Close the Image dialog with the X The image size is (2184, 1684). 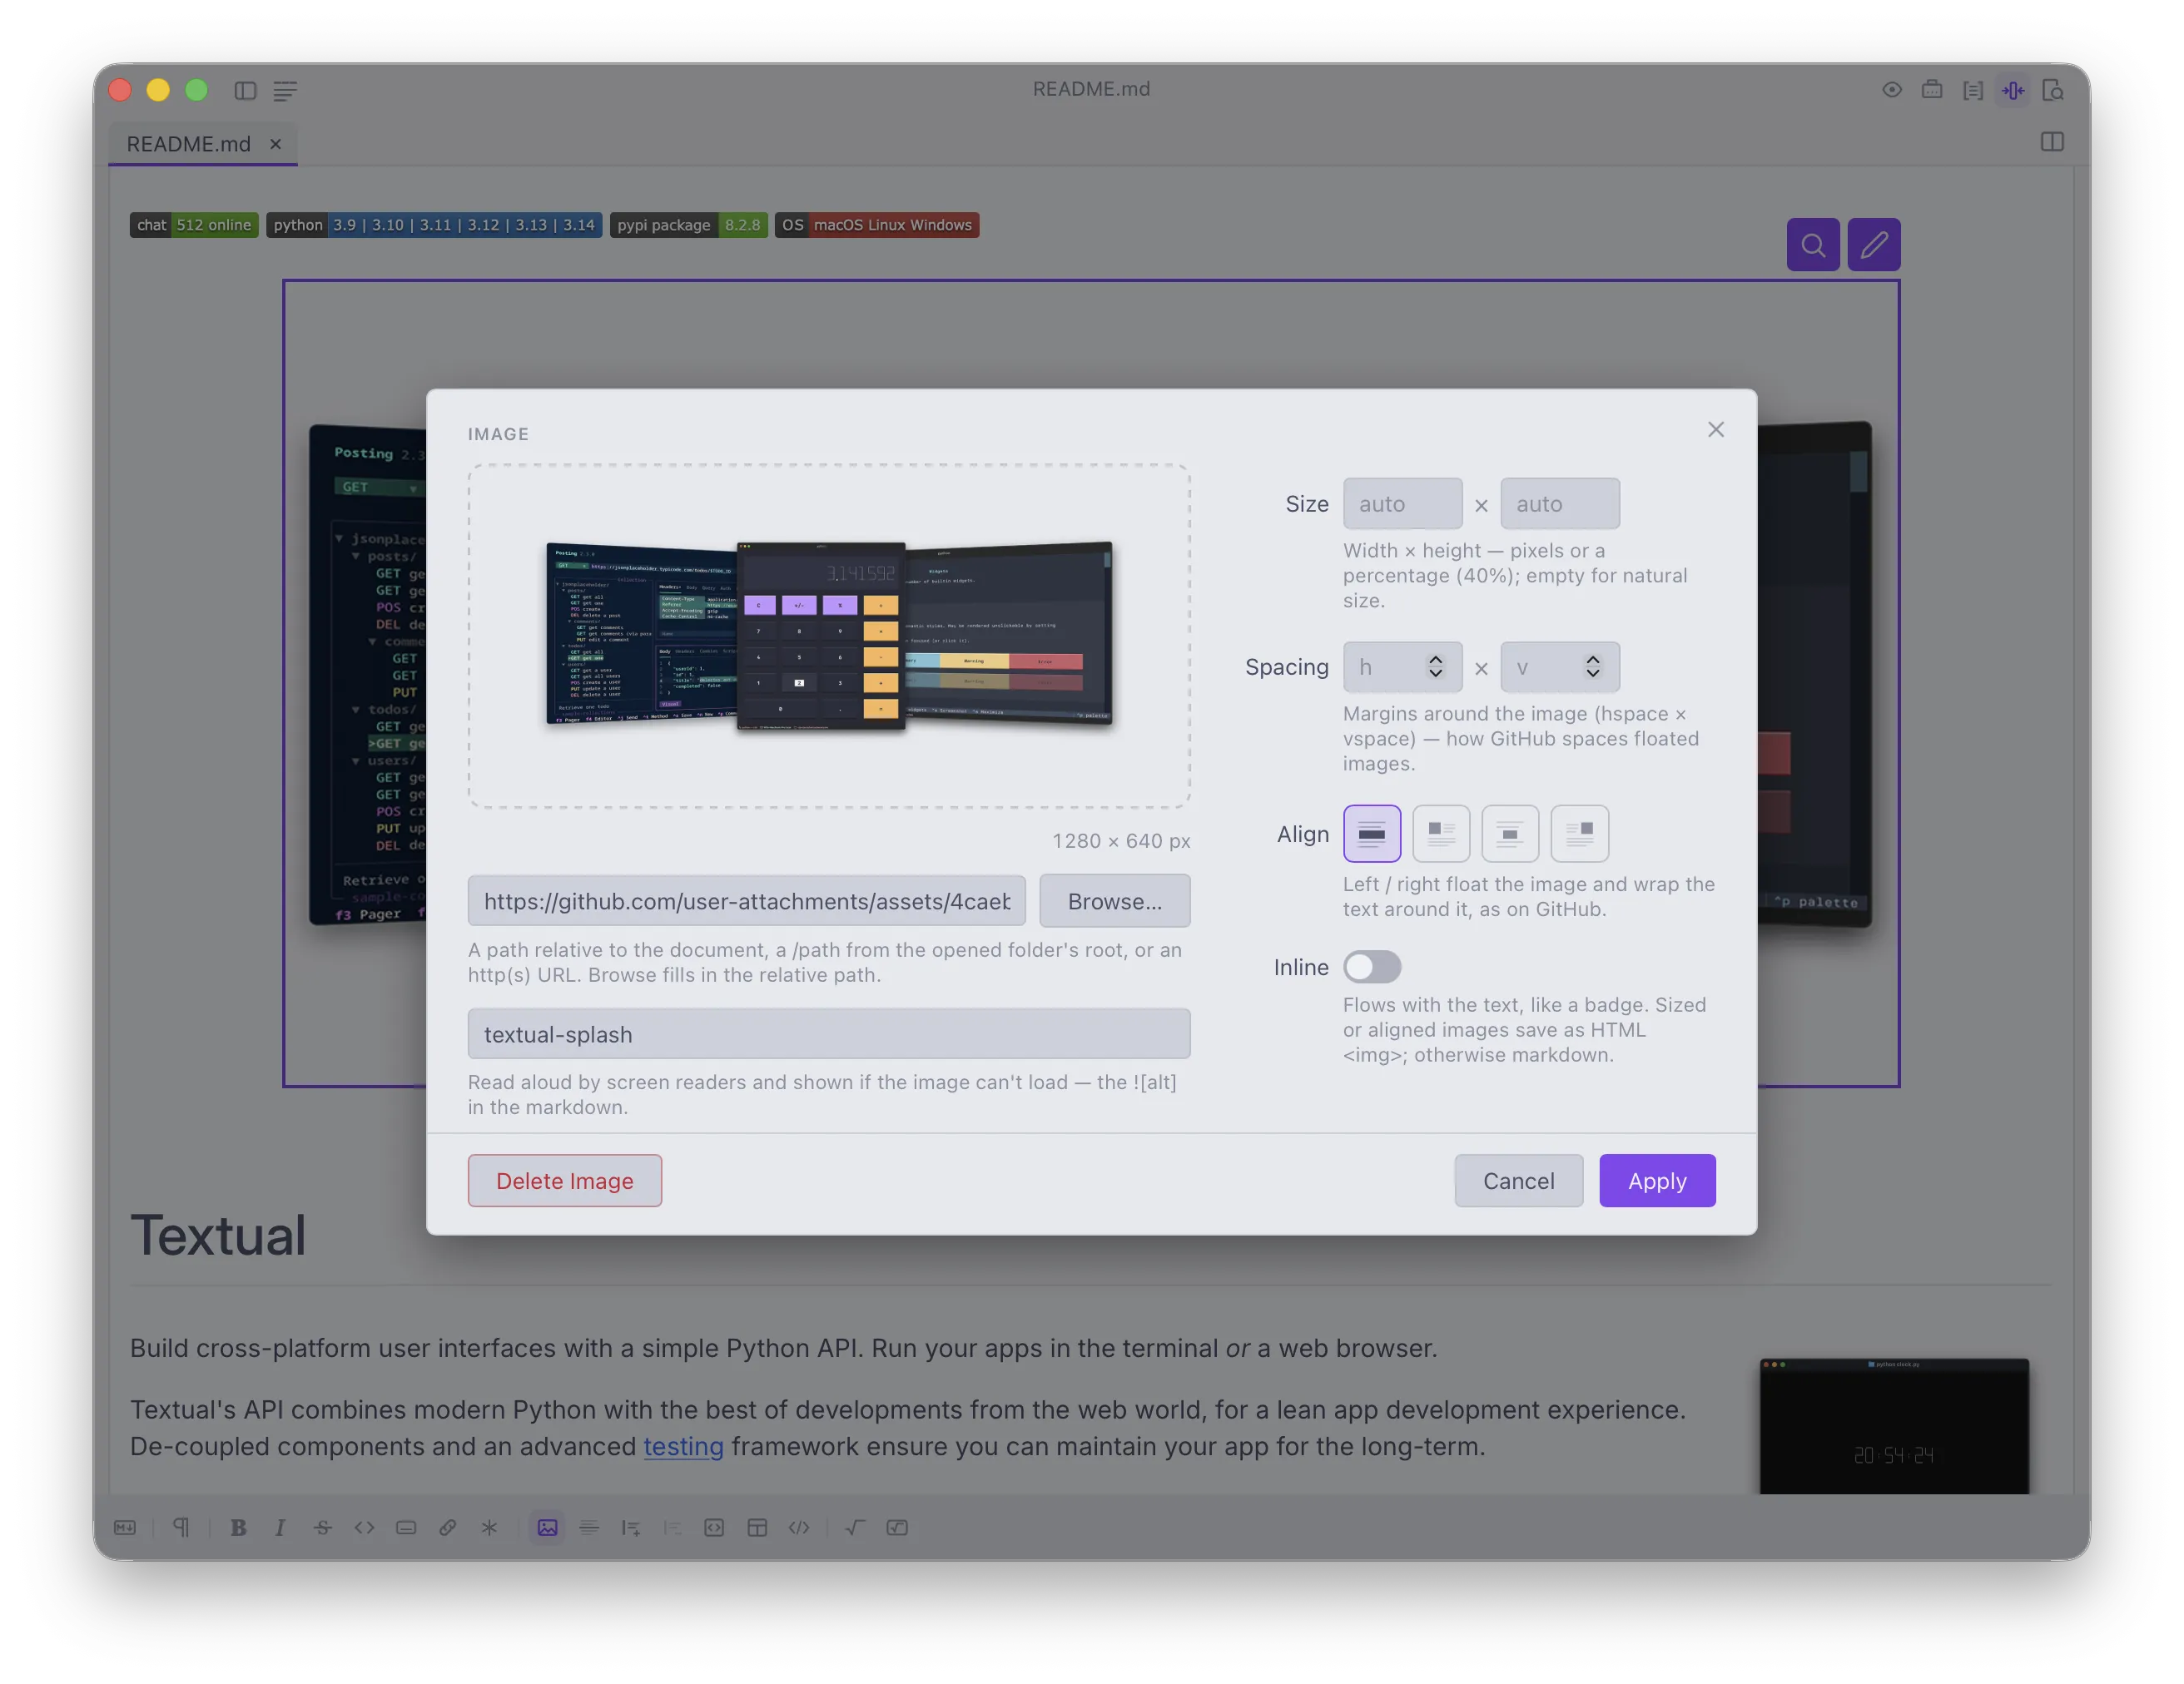(x=1716, y=430)
